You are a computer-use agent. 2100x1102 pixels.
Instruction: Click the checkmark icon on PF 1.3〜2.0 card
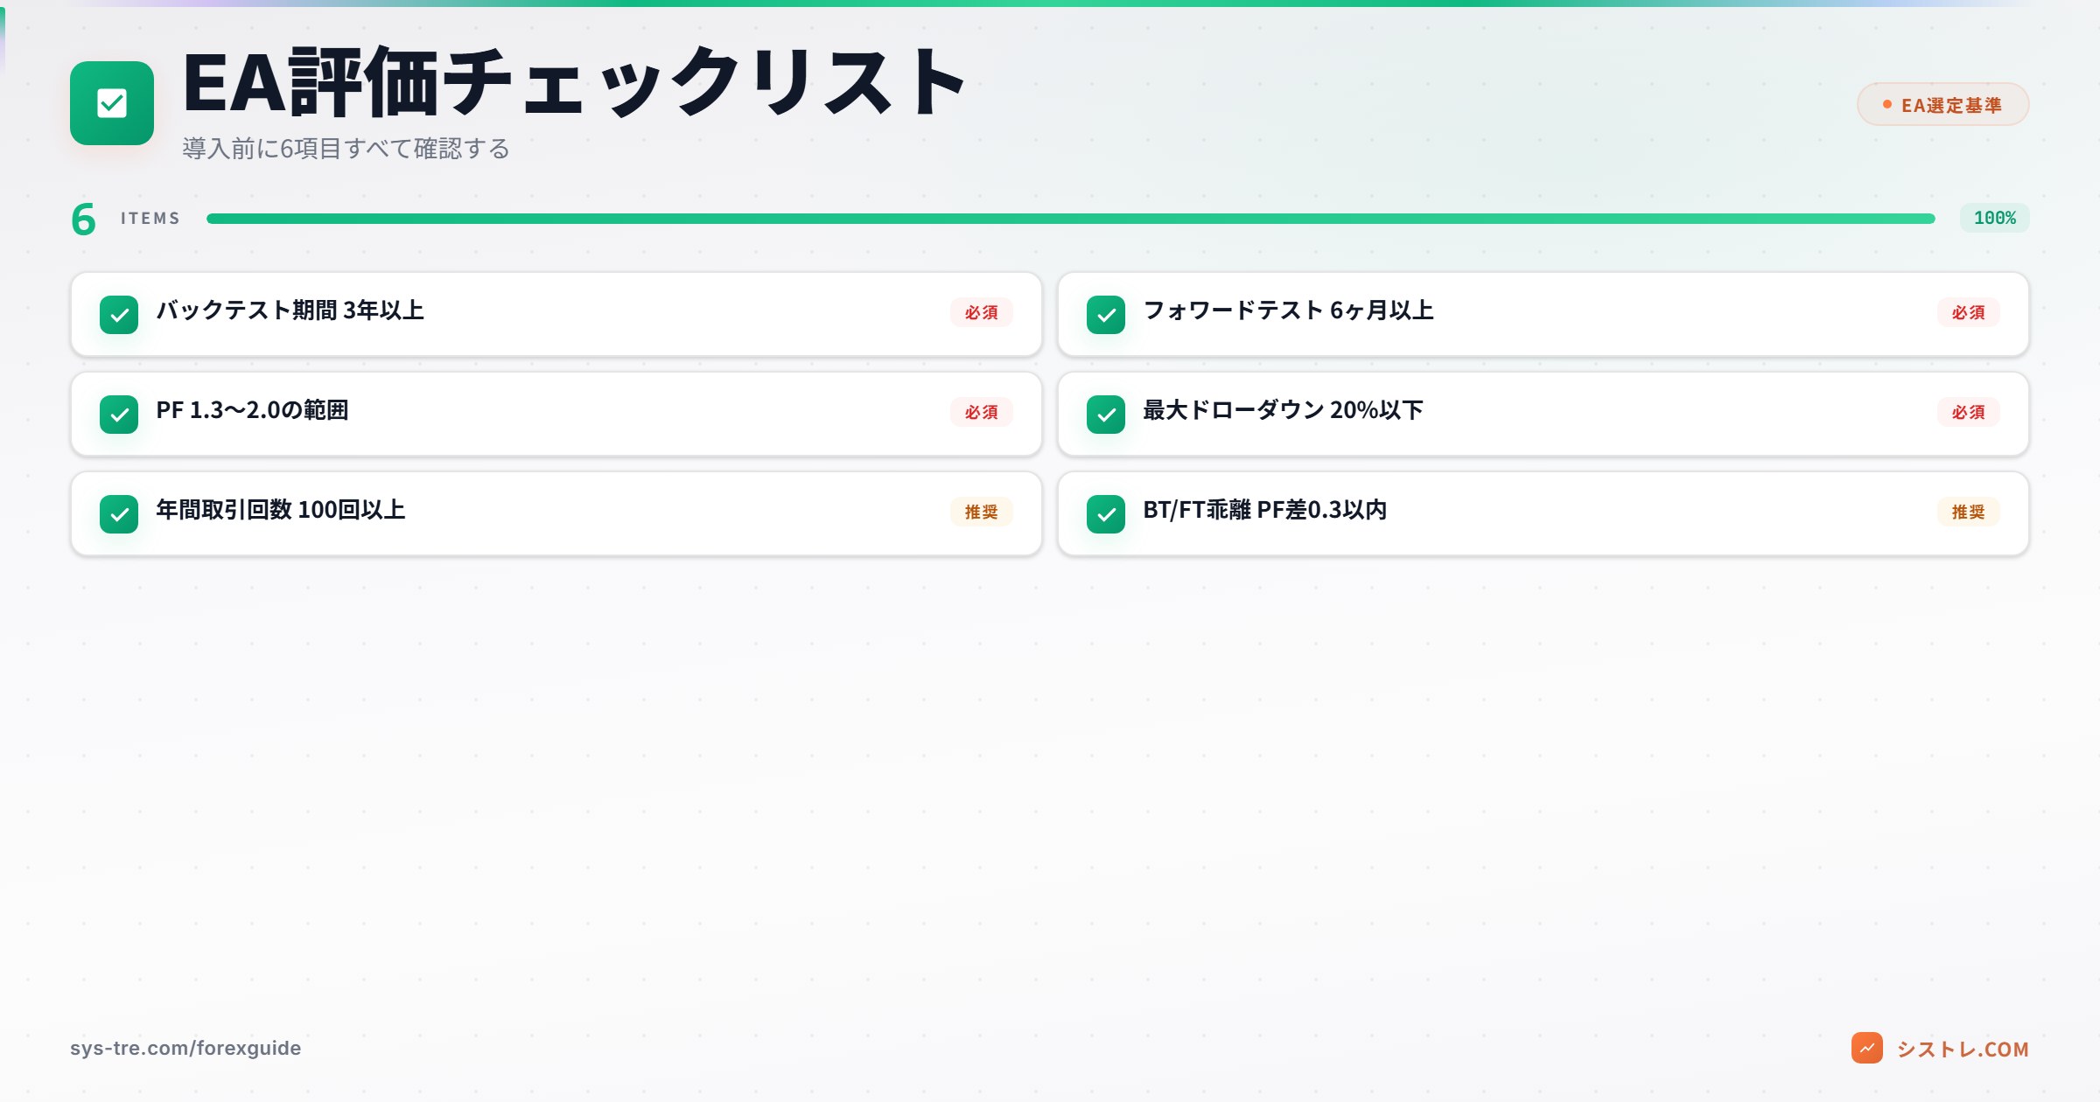click(120, 414)
